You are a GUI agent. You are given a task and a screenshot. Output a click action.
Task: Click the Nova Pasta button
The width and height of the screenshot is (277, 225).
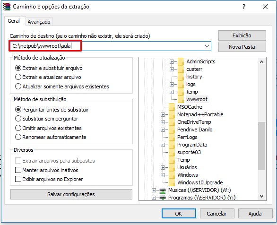242,47
